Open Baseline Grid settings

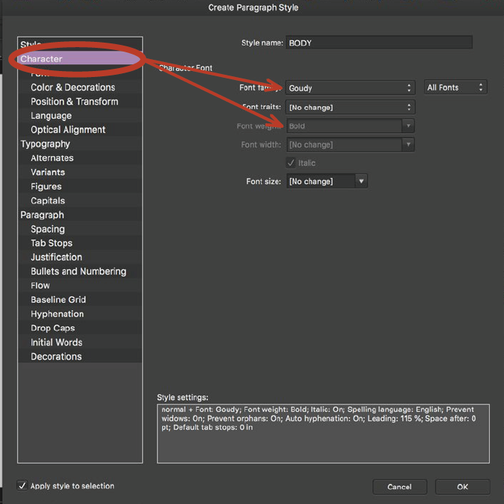(58, 300)
